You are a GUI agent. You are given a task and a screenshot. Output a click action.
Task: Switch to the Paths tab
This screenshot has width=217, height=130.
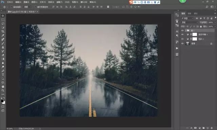point(196,14)
